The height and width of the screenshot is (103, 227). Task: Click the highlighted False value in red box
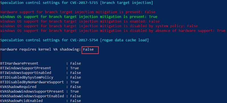pos(88,49)
